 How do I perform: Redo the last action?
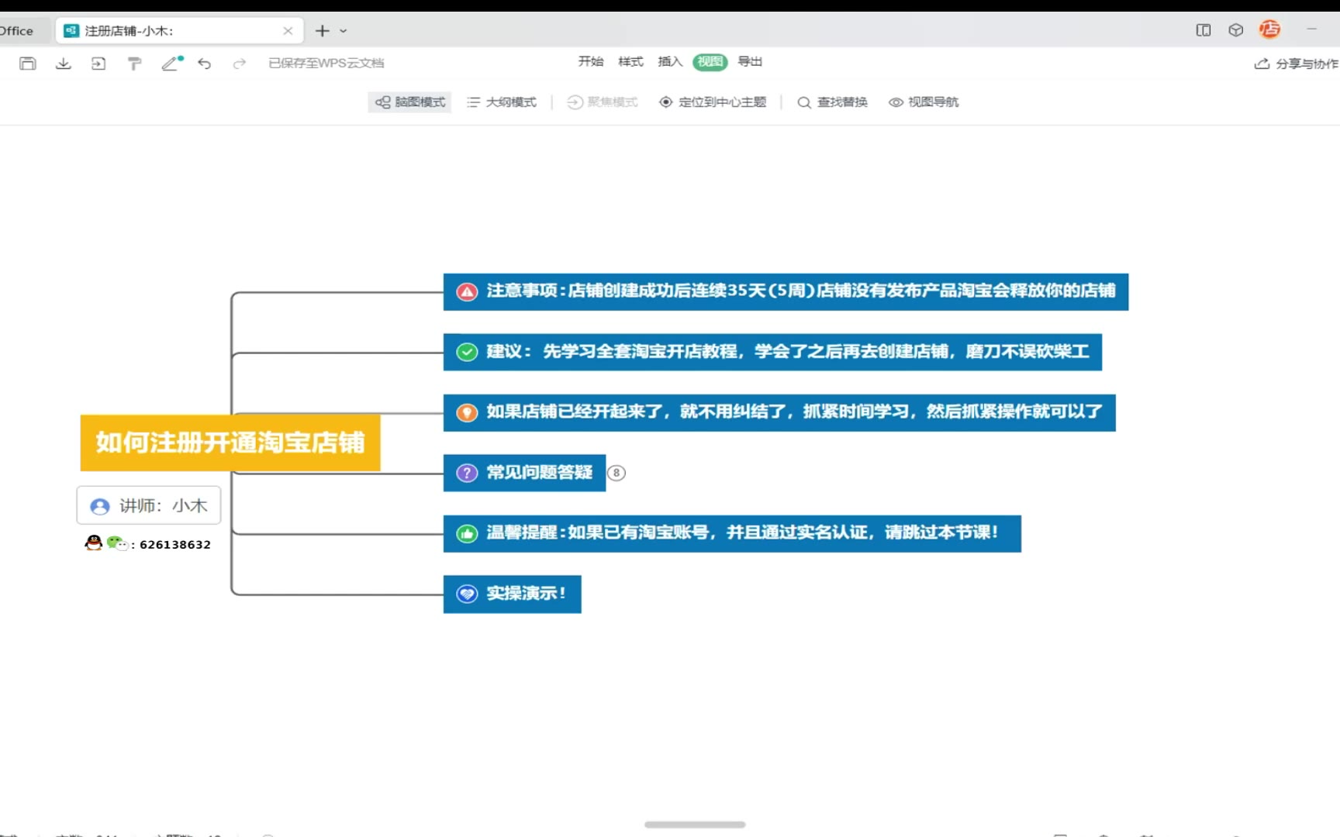coord(240,64)
